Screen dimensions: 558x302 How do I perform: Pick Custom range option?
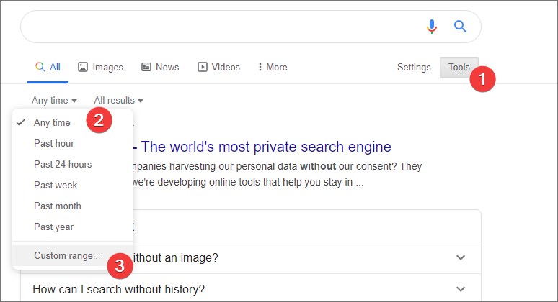click(x=67, y=255)
